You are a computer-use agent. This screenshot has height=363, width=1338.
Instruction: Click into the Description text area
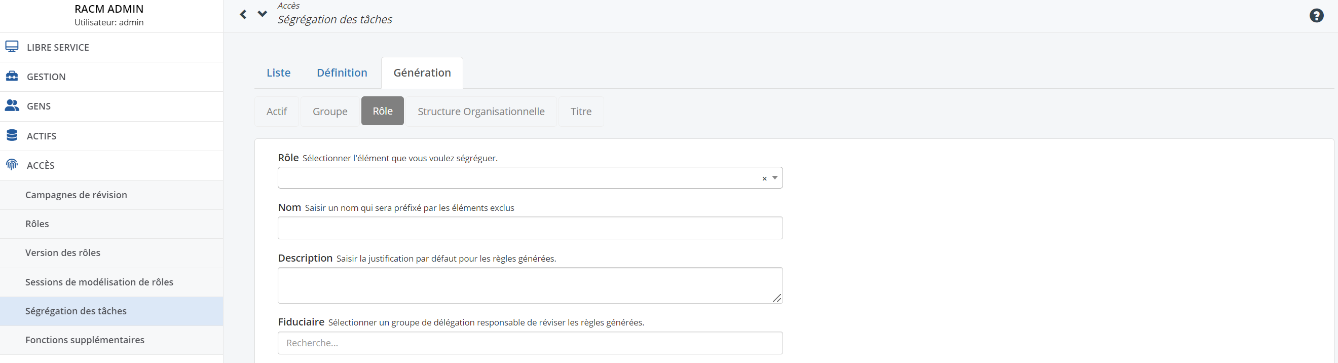click(530, 285)
